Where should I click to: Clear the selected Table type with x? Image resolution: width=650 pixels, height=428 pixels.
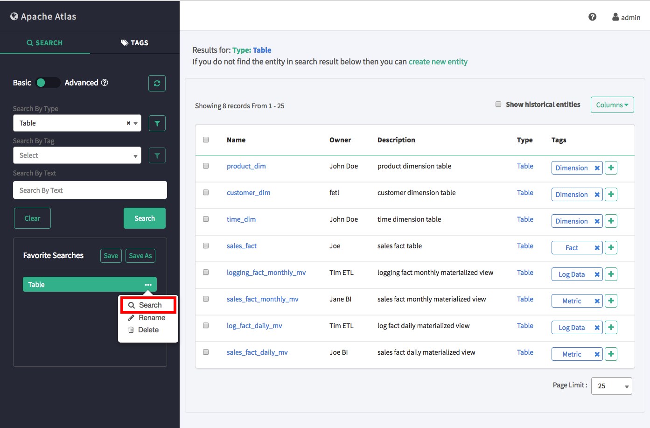[x=128, y=123]
